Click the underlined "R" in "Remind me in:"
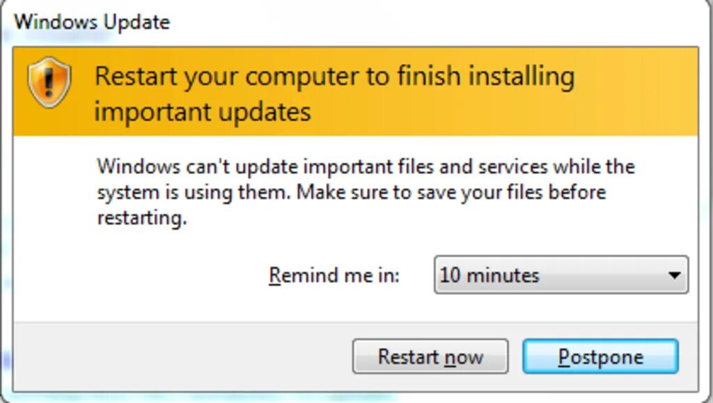Screen dimensions: 713x403 (x=274, y=276)
